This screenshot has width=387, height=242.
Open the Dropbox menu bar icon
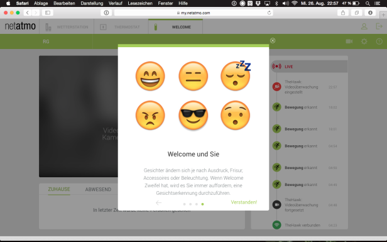(258, 3)
